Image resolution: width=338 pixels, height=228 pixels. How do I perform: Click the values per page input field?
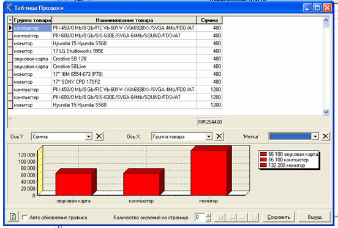(200, 217)
